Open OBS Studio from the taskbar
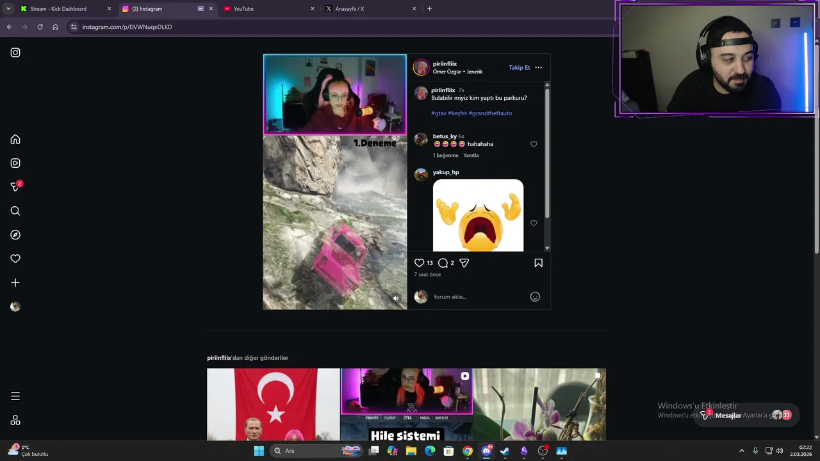This screenshot has height=461, width=820. point(543,451)
